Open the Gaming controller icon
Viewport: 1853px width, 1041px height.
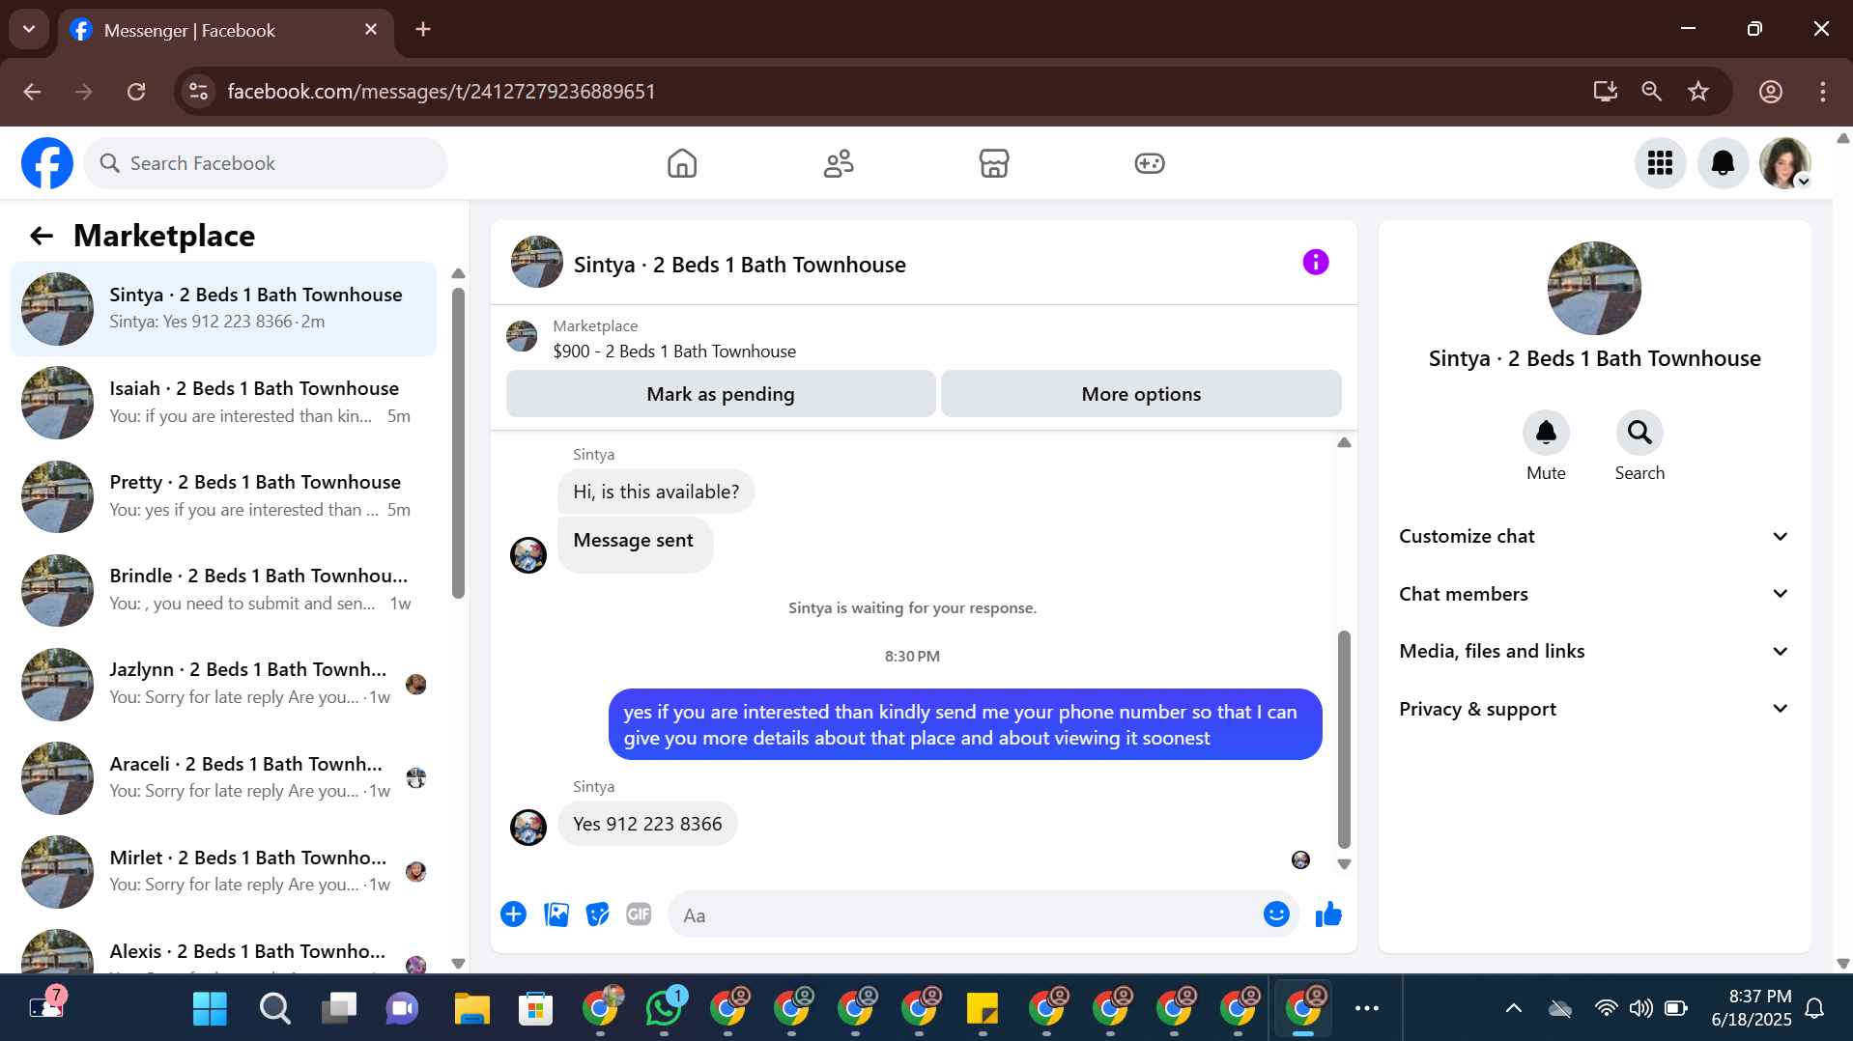click(1150, 163)
